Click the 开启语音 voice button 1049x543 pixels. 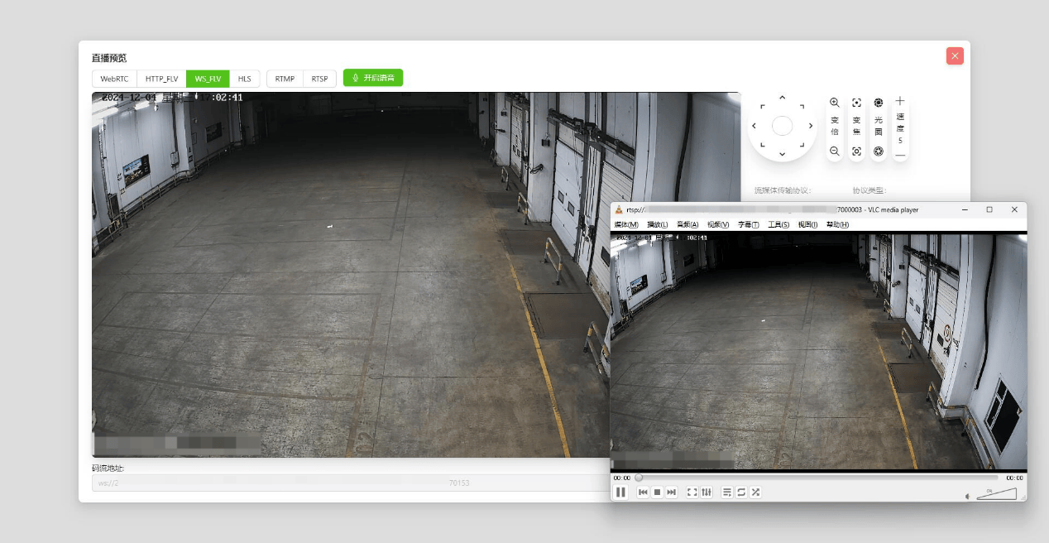click(373, 78)
